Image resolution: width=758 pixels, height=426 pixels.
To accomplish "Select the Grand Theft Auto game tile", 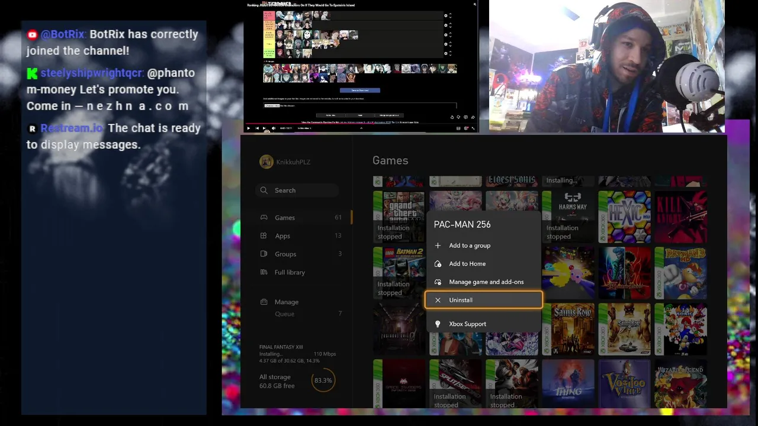I will 399,217.
